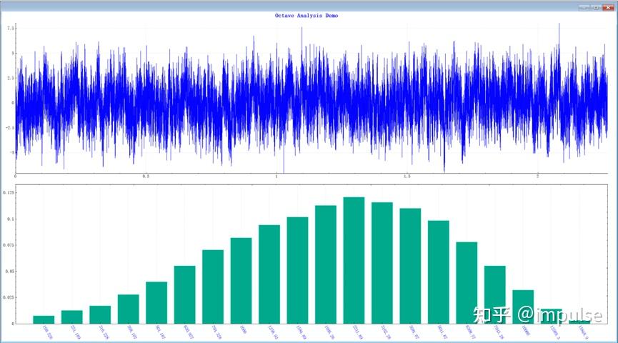Click the 251.189 frequency label
This screenshot has width=618, height=343.
75,332
